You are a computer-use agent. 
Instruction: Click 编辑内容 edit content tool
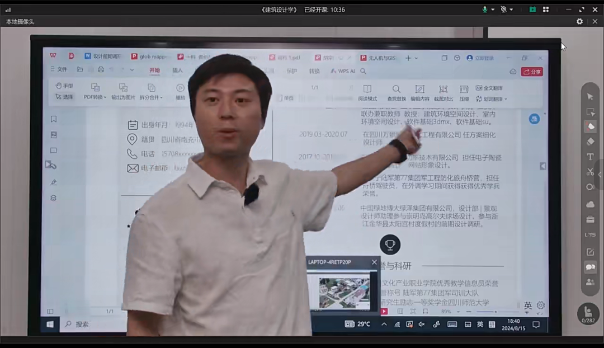420,93
